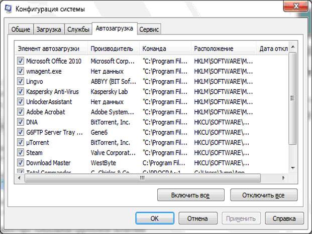Confirm with the OK button
The height and width of the screenshot is (234, 312).
click(155, 218)
